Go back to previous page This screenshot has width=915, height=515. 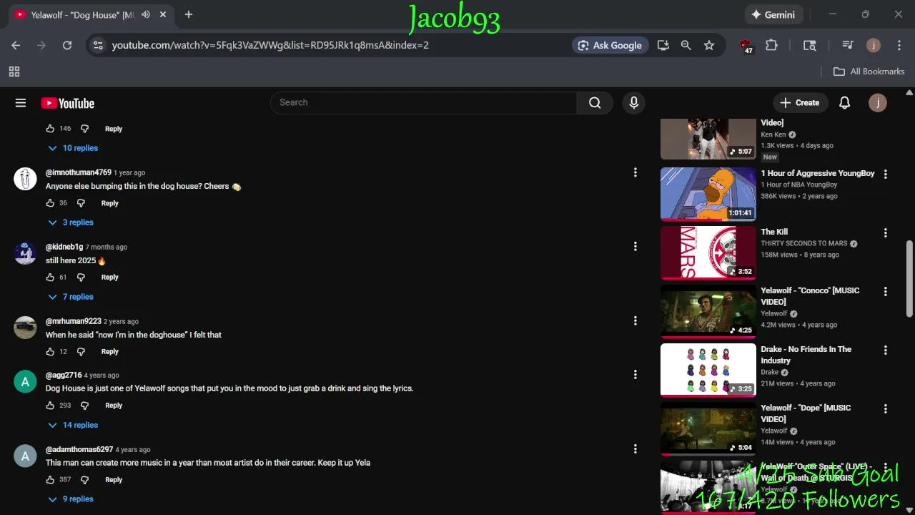pyautogui.click(x=16, y=45)
